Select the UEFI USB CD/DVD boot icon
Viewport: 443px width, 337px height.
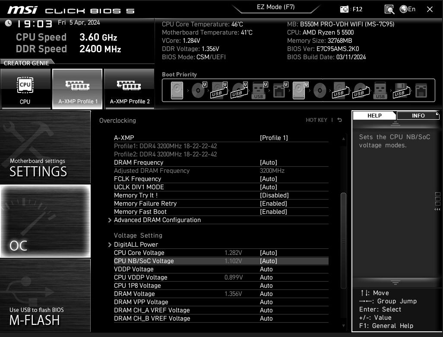click(240, 90)
